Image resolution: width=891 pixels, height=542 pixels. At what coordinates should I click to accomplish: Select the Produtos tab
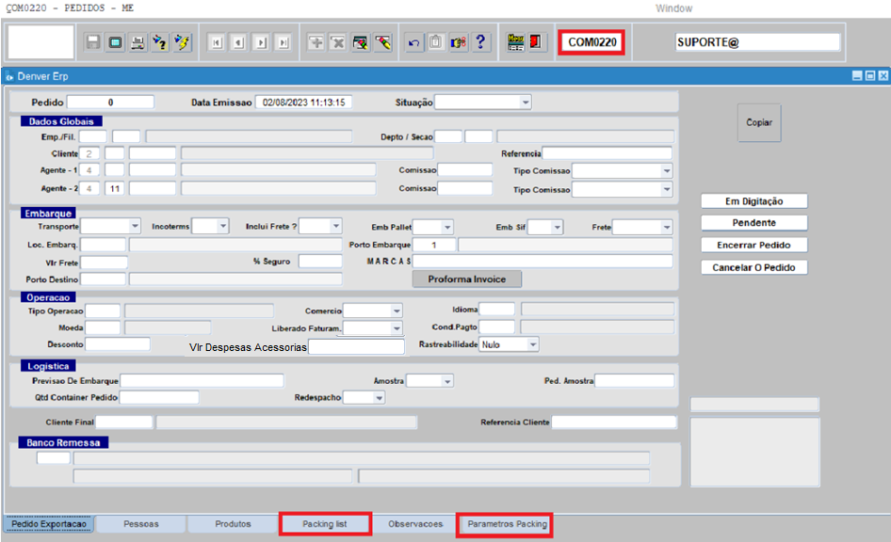(233, 524)
